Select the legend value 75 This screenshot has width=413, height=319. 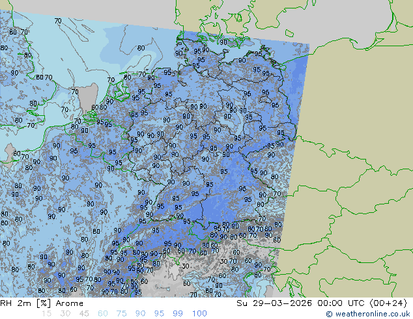click(x=122, y=314)
